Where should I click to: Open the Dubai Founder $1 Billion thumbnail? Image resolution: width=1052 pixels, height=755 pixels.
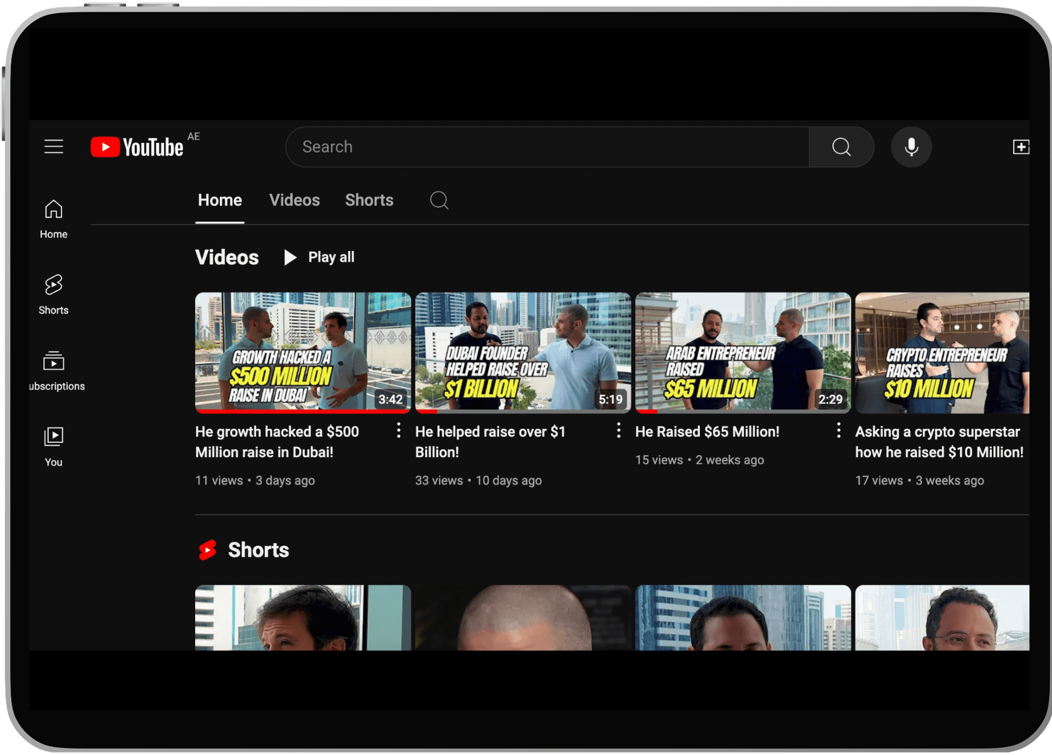pyautogui.click(x=523, y=353)
